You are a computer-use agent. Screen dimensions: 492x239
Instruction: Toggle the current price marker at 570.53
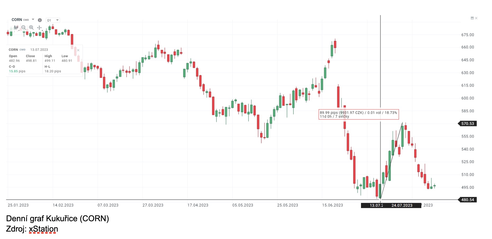[x=467, y=123]
